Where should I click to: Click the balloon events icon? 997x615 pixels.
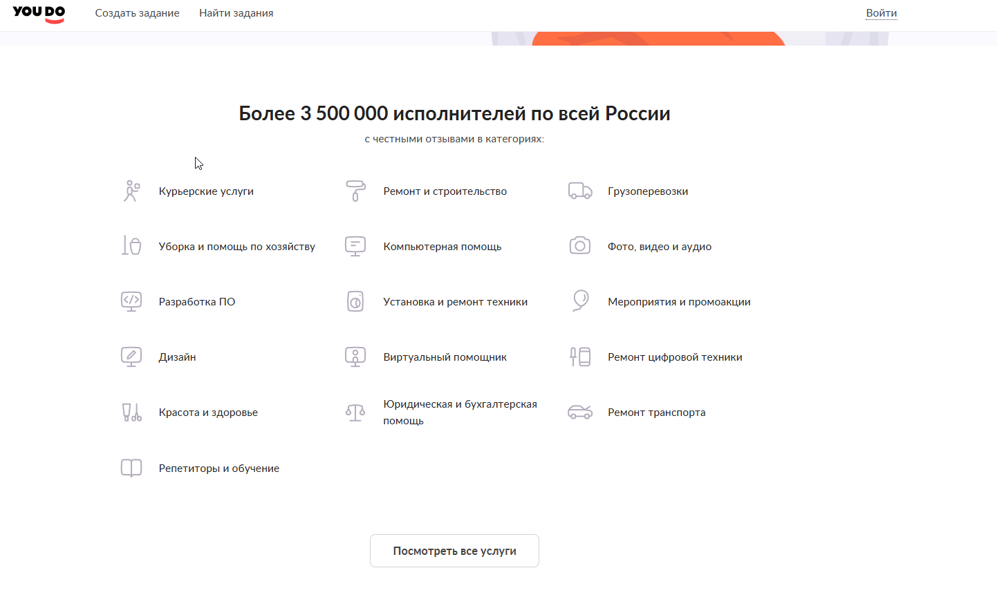(581, 301)
